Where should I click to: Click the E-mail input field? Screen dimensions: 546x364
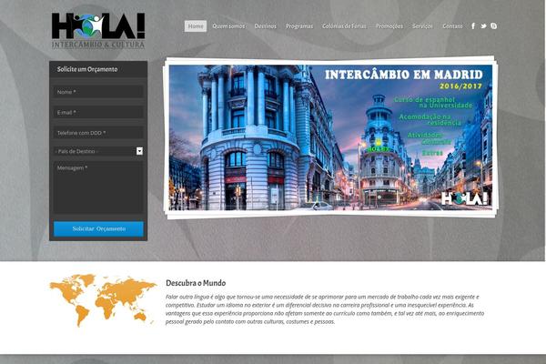tap(98, 113)
